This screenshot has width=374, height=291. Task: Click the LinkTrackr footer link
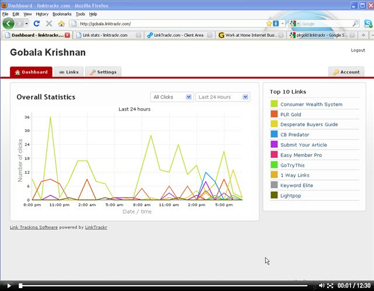(96, 227)
